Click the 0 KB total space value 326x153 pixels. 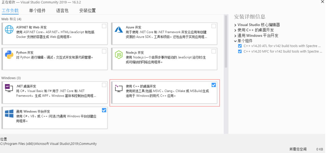tap(319, 149)
